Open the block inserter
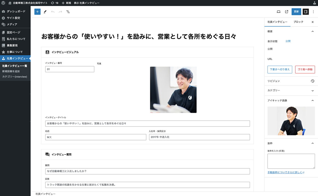The image size is (318, 196). click(x=37, y=12)
